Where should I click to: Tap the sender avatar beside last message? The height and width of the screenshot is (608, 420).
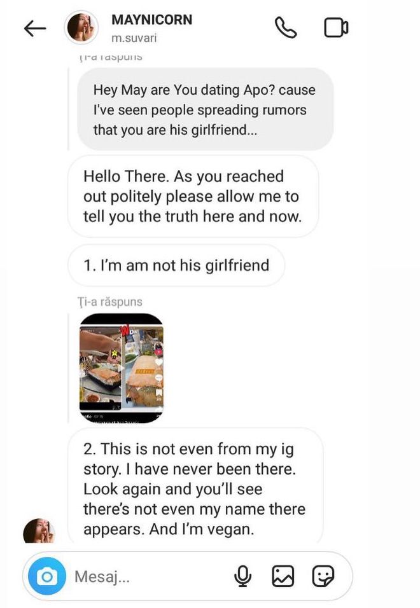point(39,530)
